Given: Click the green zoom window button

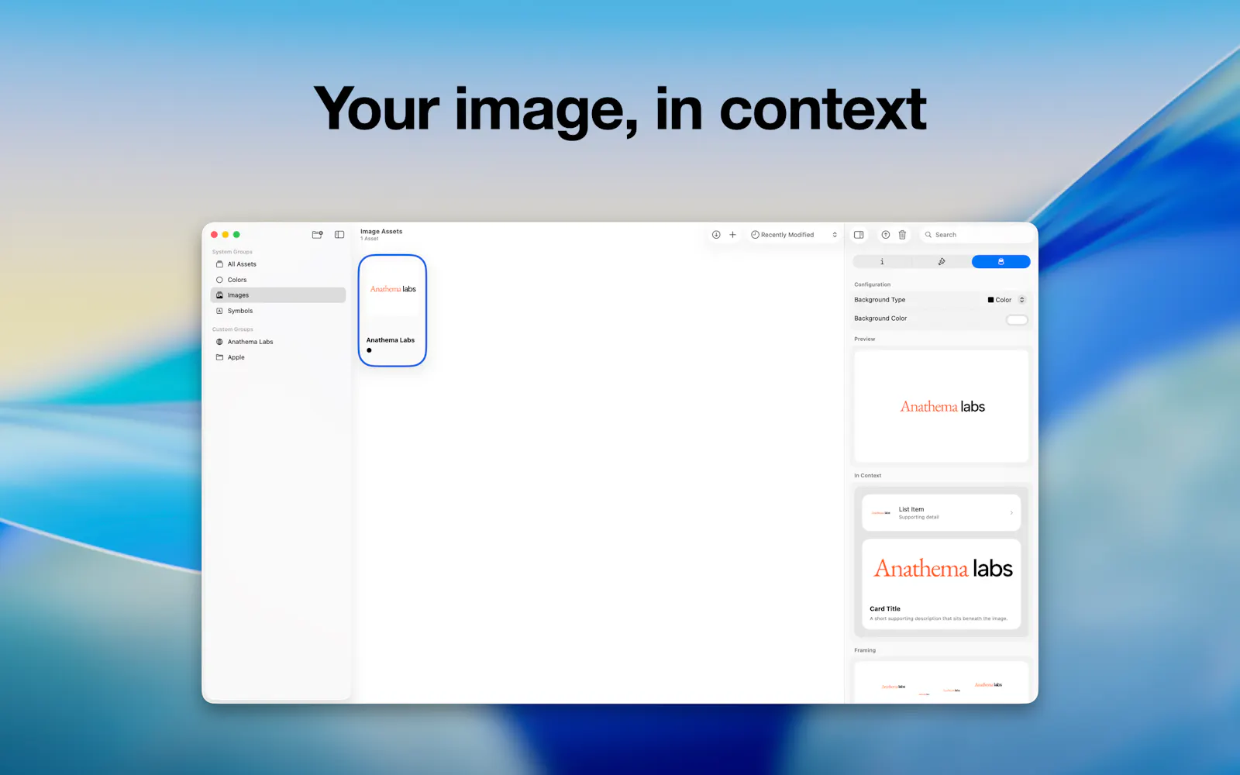Looking at the screenshot, I should point(236,234).
